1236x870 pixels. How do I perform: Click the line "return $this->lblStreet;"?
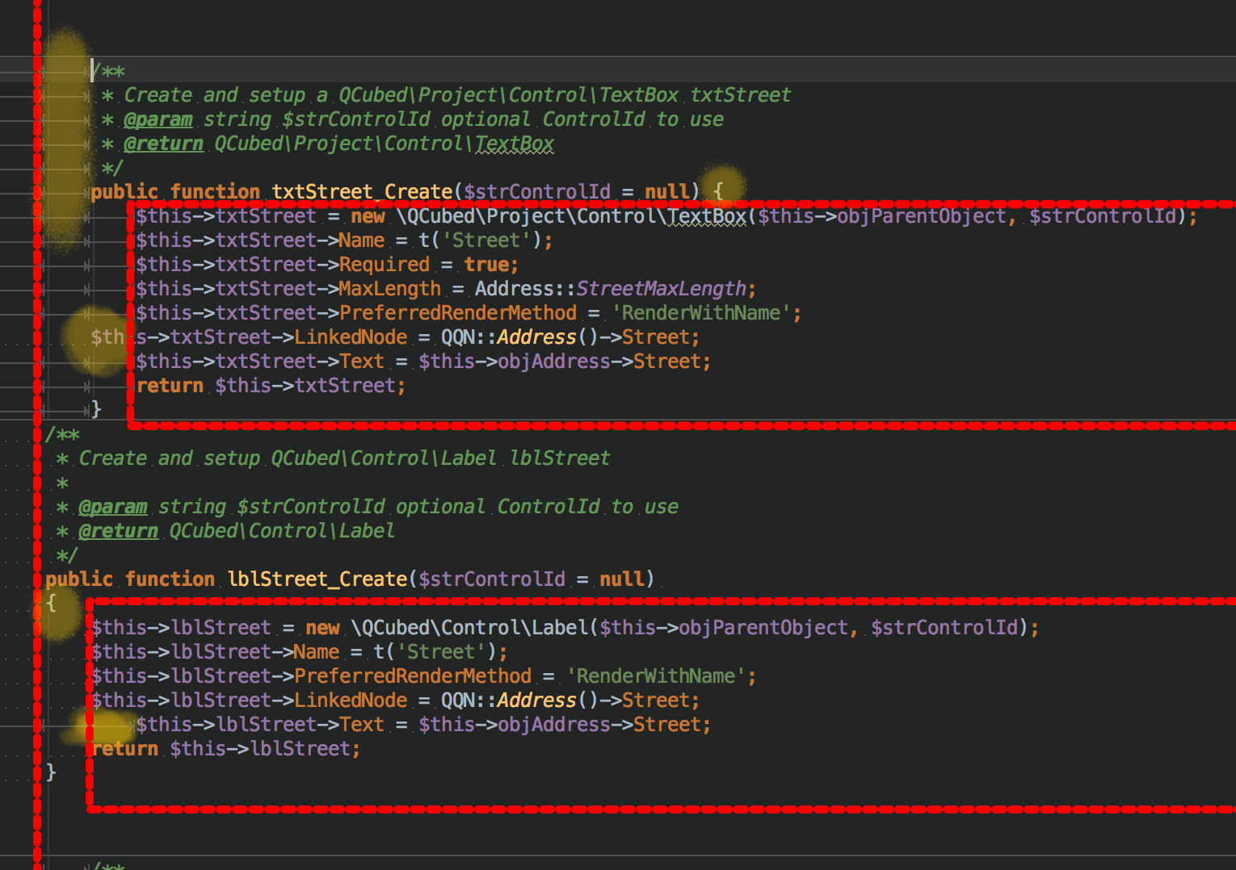(x=225, y=749)
